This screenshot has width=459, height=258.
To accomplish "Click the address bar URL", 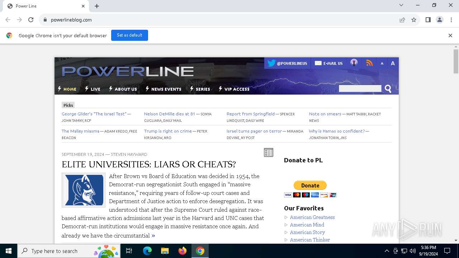I will [71, 20].
